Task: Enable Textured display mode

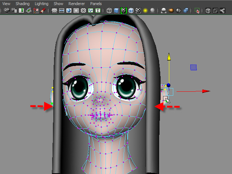Action: pos(138,11)
